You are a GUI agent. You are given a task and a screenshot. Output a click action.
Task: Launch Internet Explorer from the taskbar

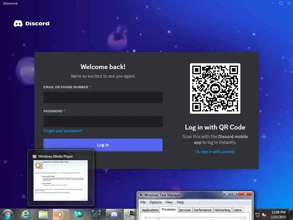tap(25, 214)
